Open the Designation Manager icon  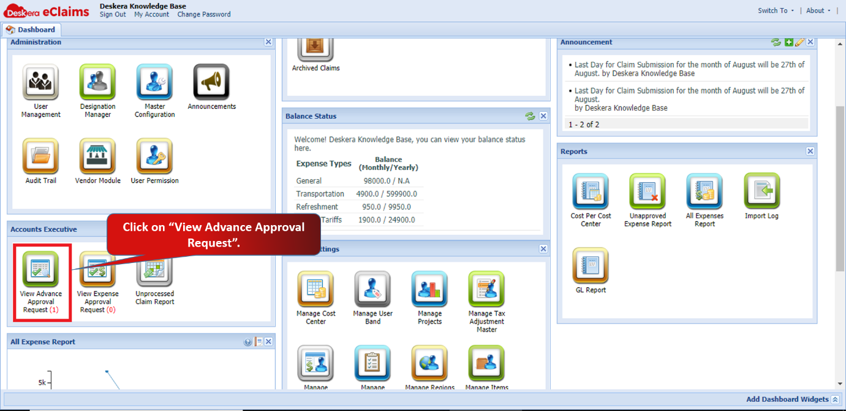pos(97,82)
